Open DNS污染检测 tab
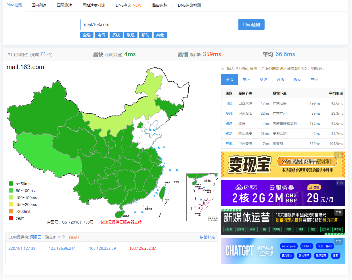 (x=189, y=5)
